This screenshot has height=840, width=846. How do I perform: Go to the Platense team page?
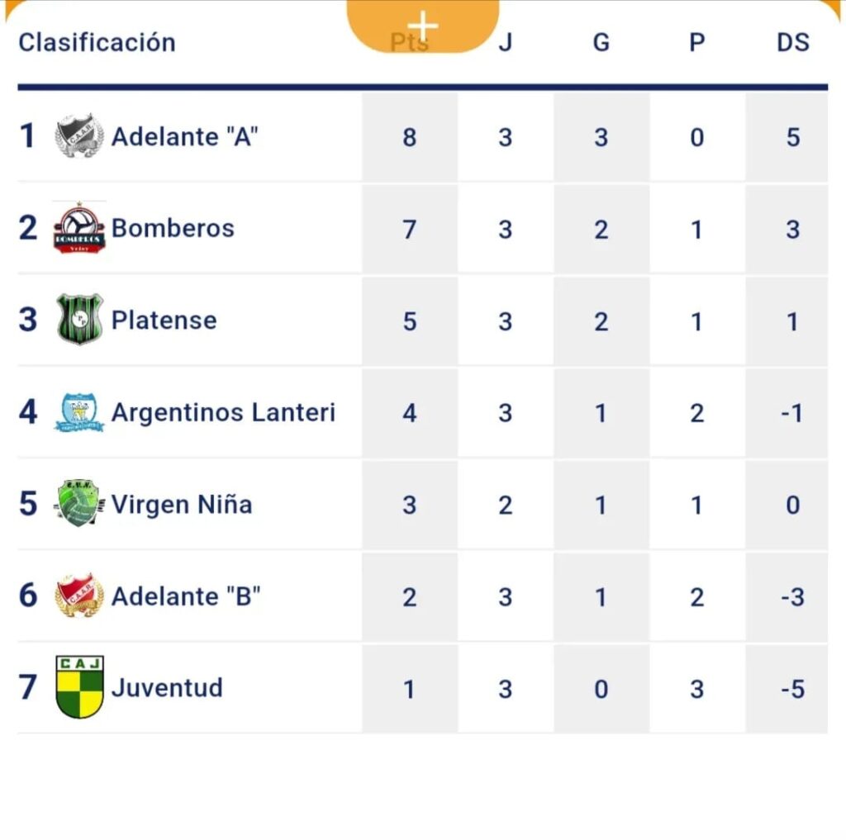(164, 320)
